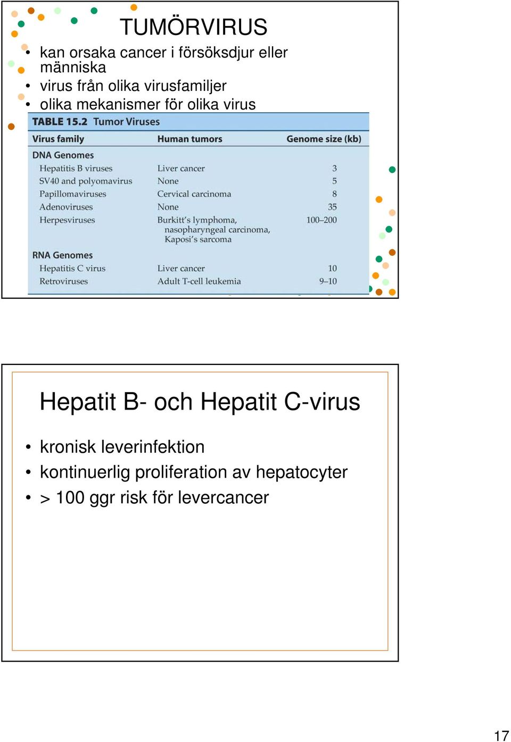Select the 'Adenoviruses' row
The height and width of the screenshot is (742, 511).
pyautogui.click(x=188, y=207)
